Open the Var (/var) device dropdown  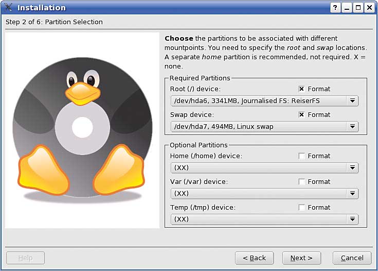tap(264, 194)
